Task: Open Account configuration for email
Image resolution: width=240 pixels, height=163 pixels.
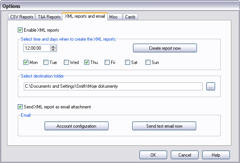Action: pos(76,126)
